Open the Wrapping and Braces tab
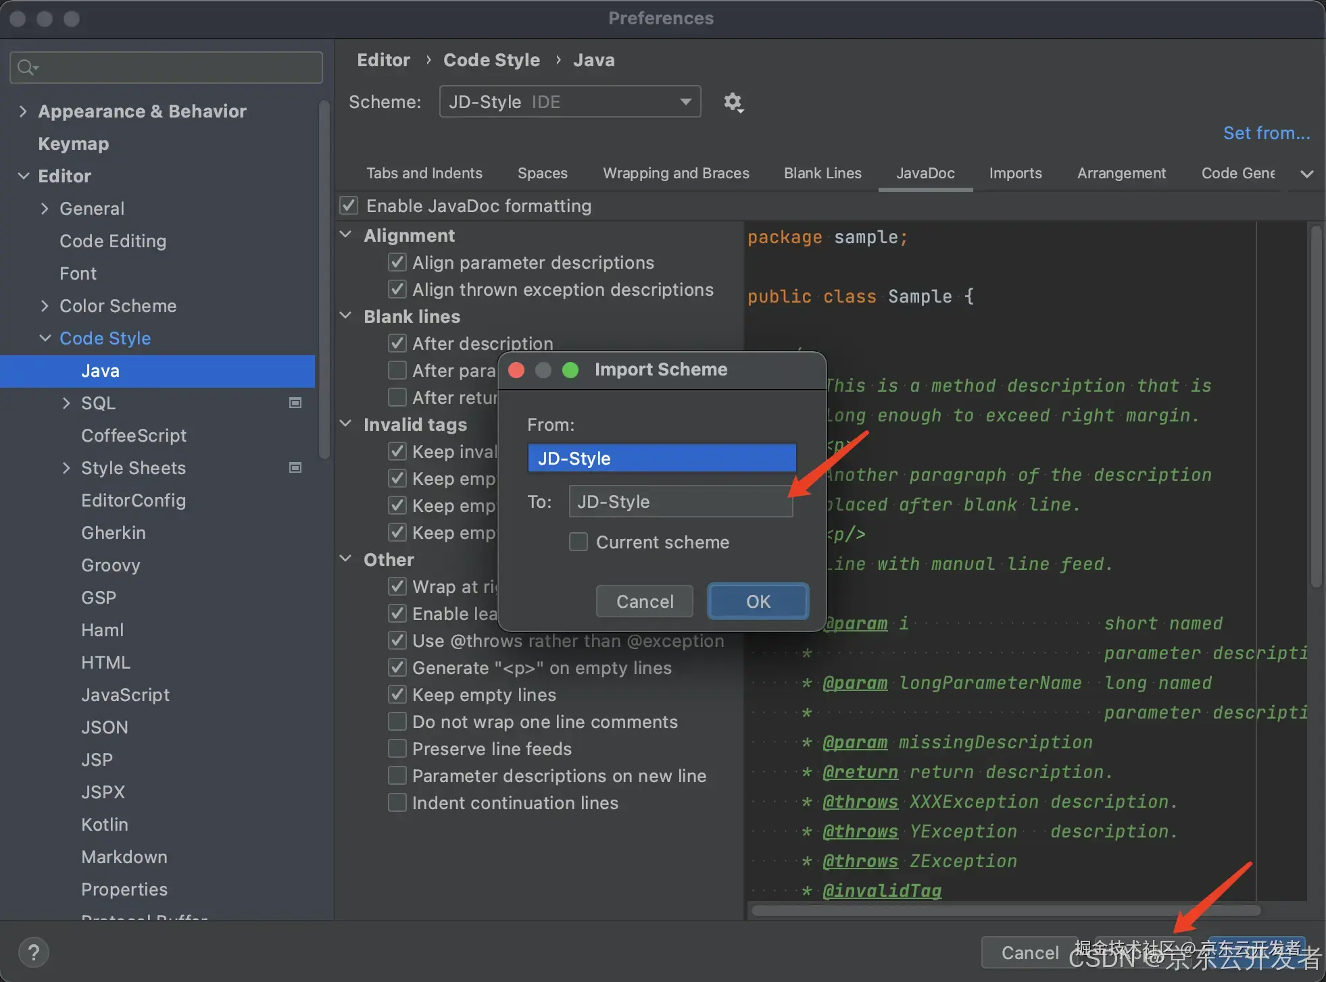 click(x=676, y=174)
